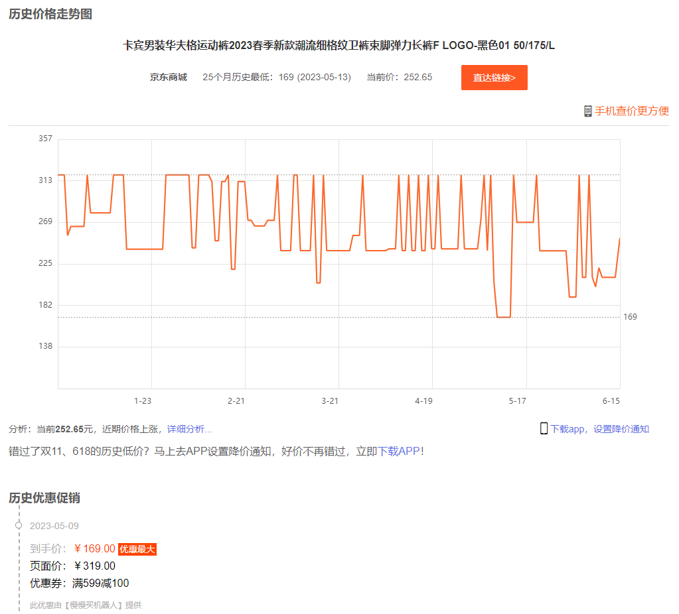Screen dimensions: 679x614
Task: Click the 169 lowest-price label right of chart
Action: point(630,317)
